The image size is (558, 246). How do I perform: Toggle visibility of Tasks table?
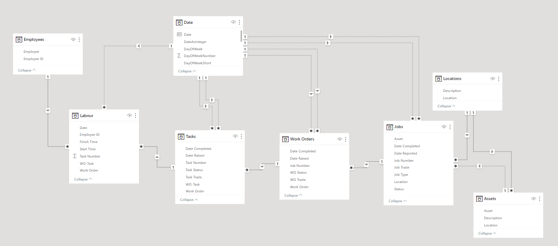coord(235,136)
